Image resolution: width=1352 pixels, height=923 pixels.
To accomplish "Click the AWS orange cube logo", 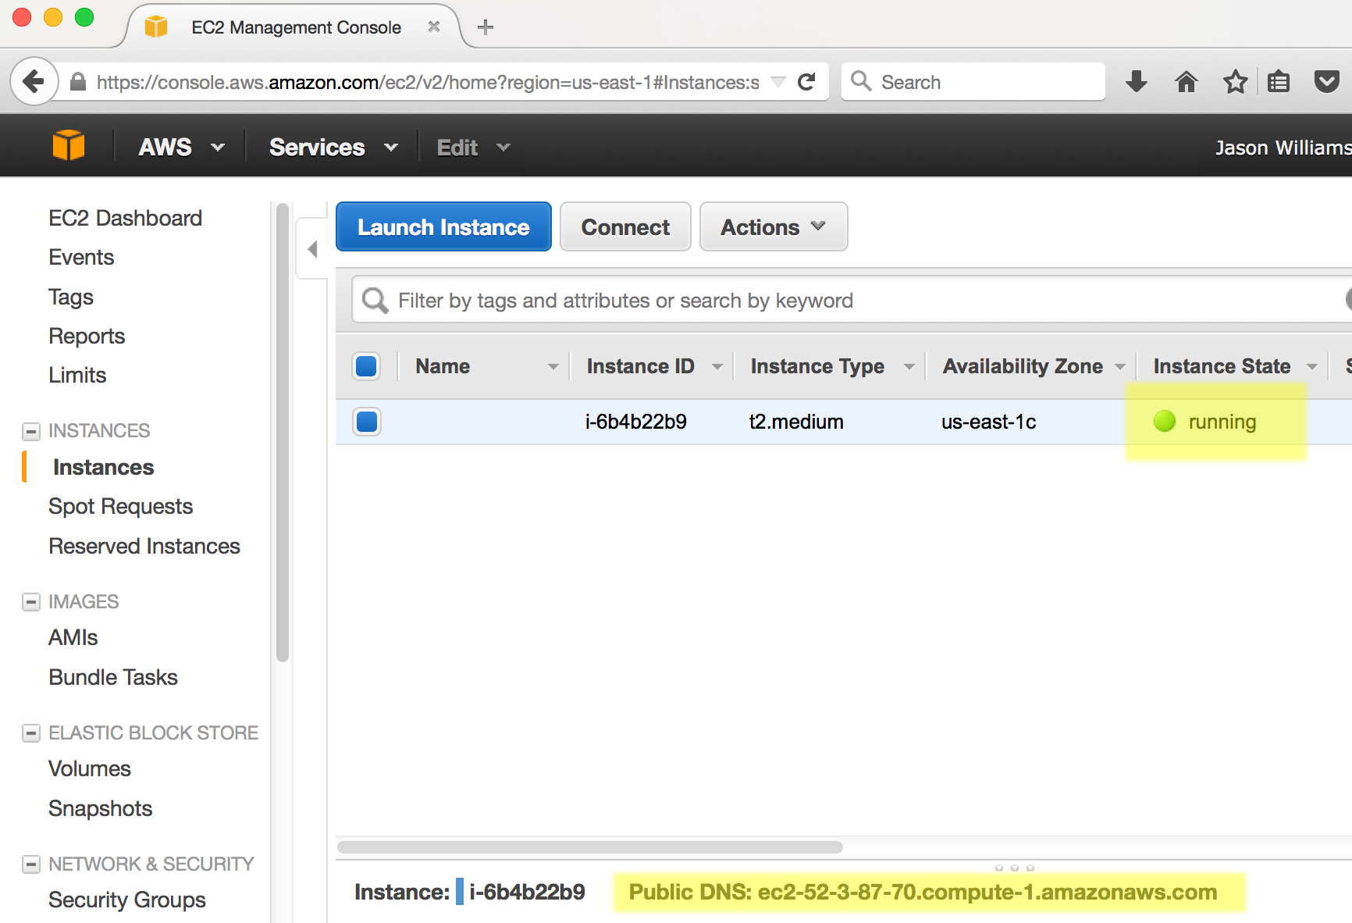I will [69, 146].
